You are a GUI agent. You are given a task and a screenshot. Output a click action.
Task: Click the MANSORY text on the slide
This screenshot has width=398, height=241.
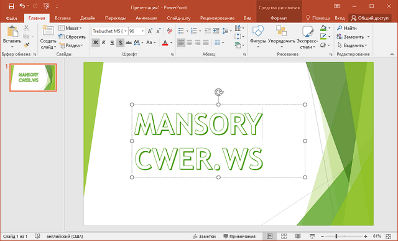tap(198, 124)
